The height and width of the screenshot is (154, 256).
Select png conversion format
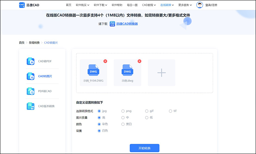click(123, 111)
